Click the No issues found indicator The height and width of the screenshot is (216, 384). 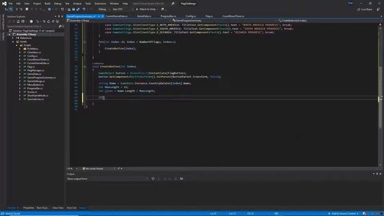pos(93,169)
